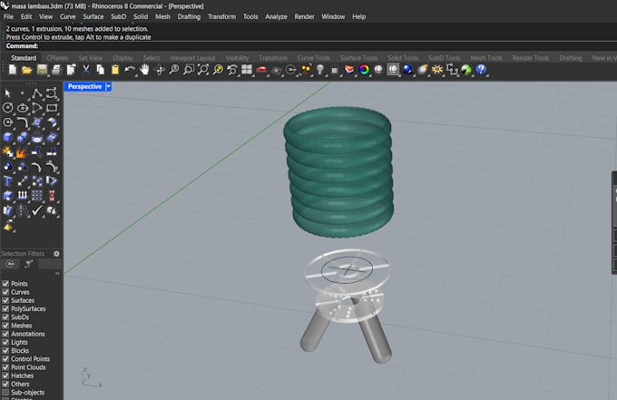Toggle the Annotations filter checkbox
Image resolution: width=617 pixels, height=400 pixels.
tap(5, 334)
